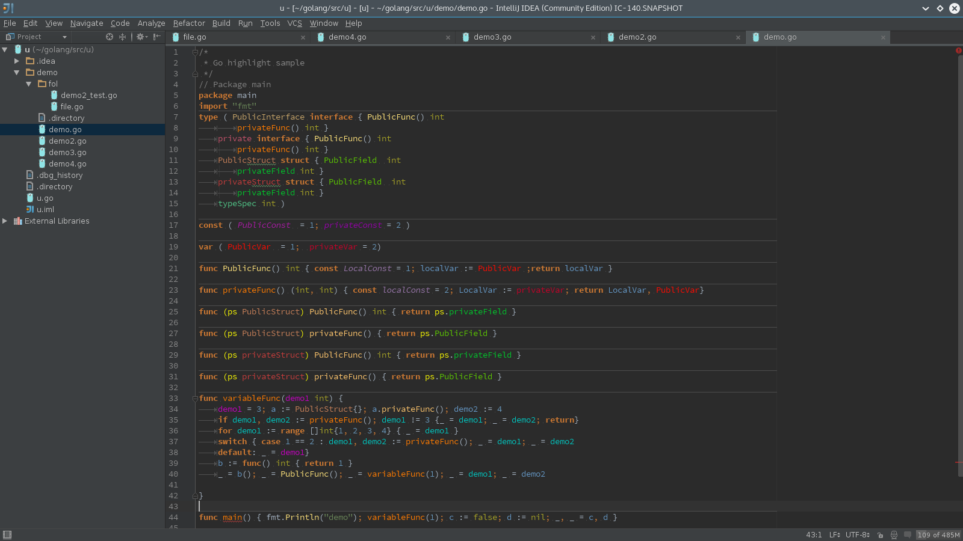The image size is (963, 541).
Task: Click the .idea folder icon
Action: click(30, 61)
